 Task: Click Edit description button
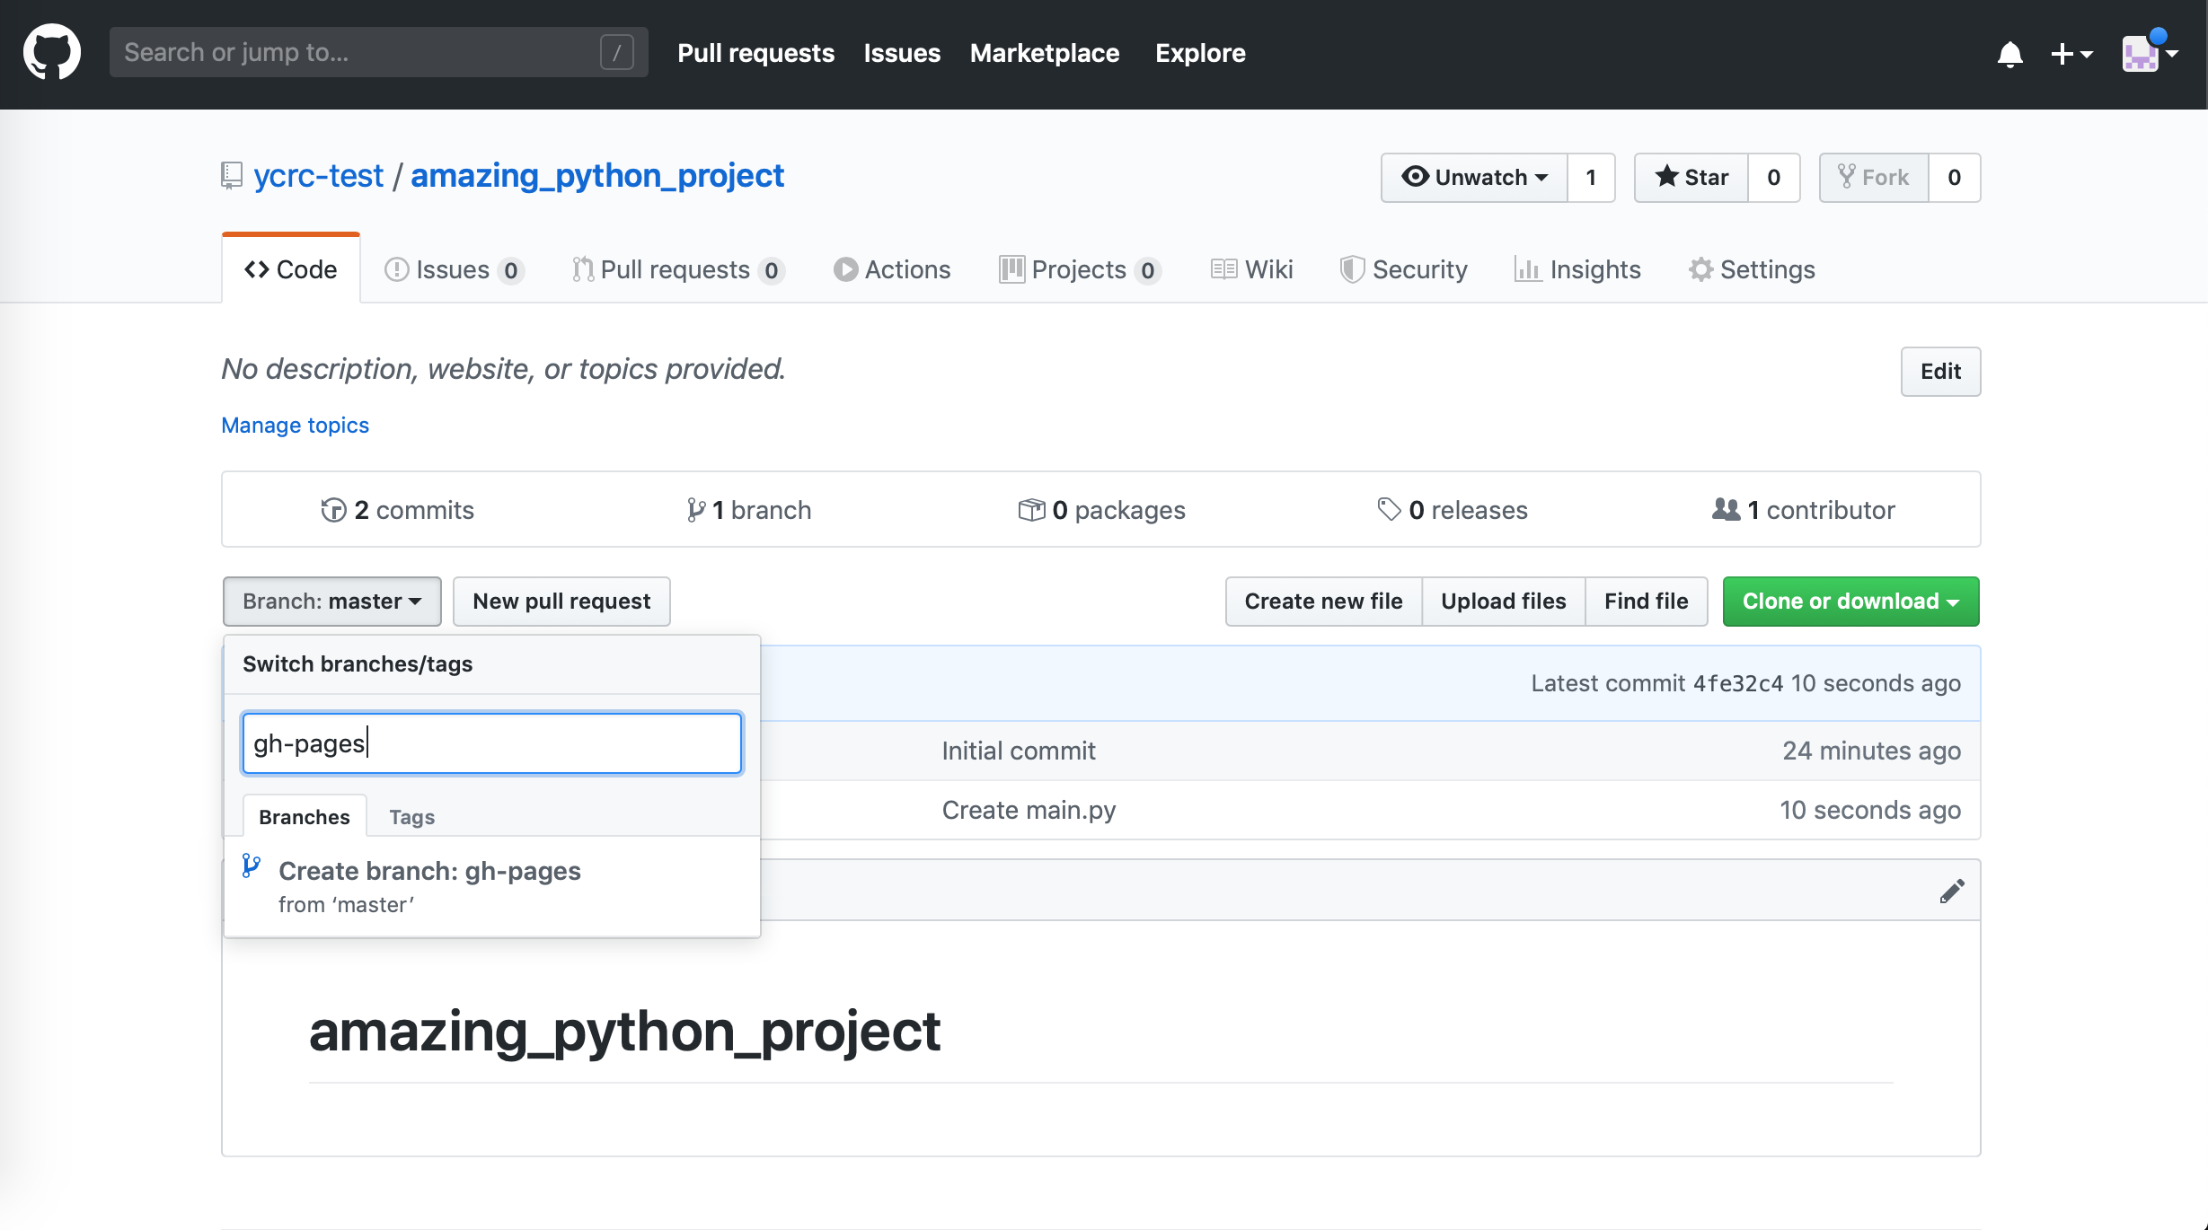click(1940, 372)
